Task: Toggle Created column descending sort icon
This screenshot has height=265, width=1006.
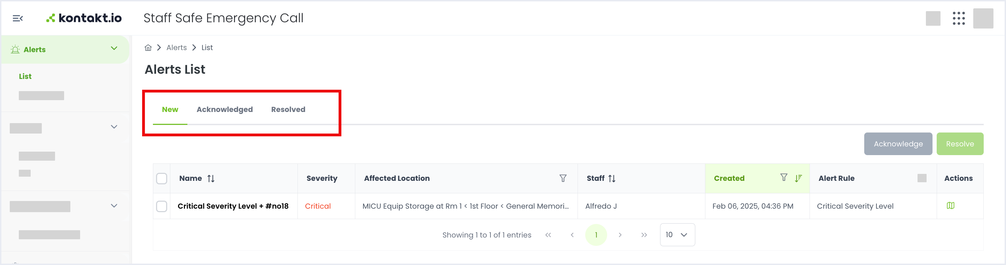Action: coord(798,178)
